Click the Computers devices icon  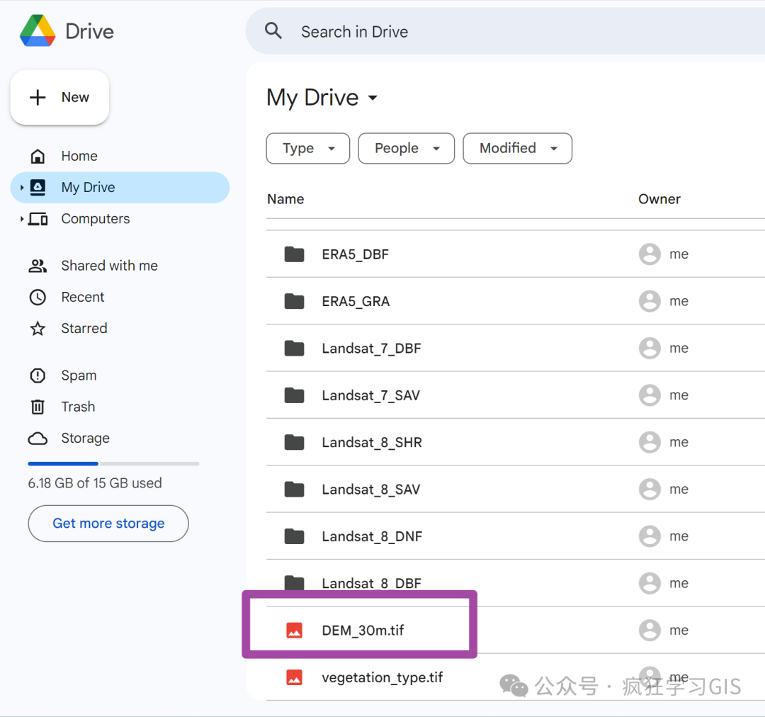tap(38, 219)
